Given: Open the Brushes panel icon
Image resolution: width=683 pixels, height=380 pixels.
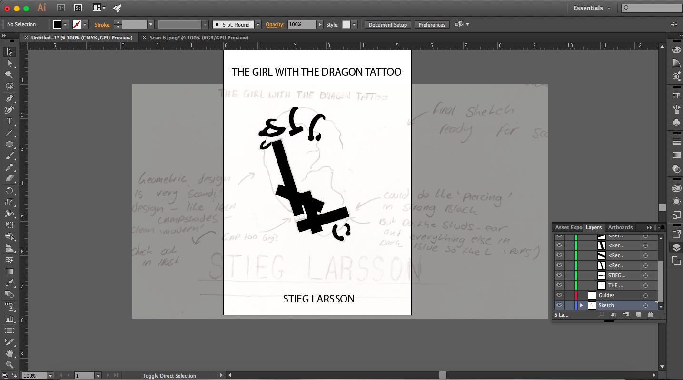Looking at the screenshot, I should point(676,109).
